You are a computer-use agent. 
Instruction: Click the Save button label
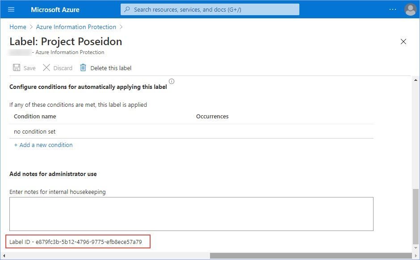pyautogui.click(x=29, y=68)
